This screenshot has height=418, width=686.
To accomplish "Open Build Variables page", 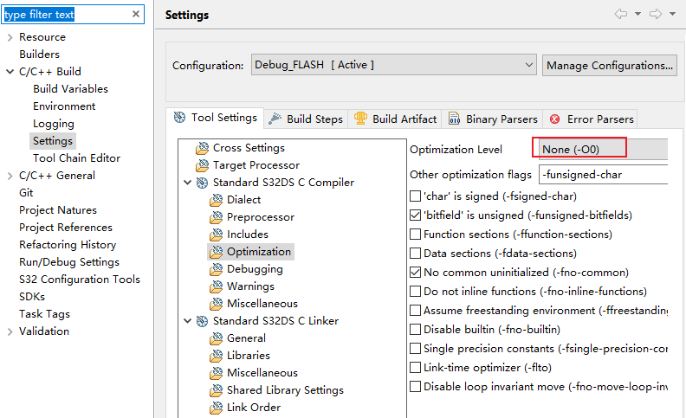I will click(70, 89).
